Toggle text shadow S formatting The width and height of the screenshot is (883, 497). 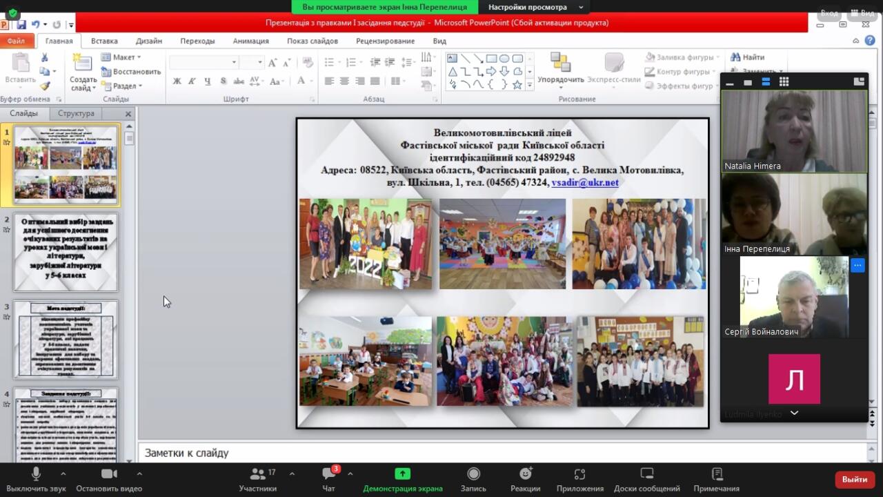pos(223,81)
